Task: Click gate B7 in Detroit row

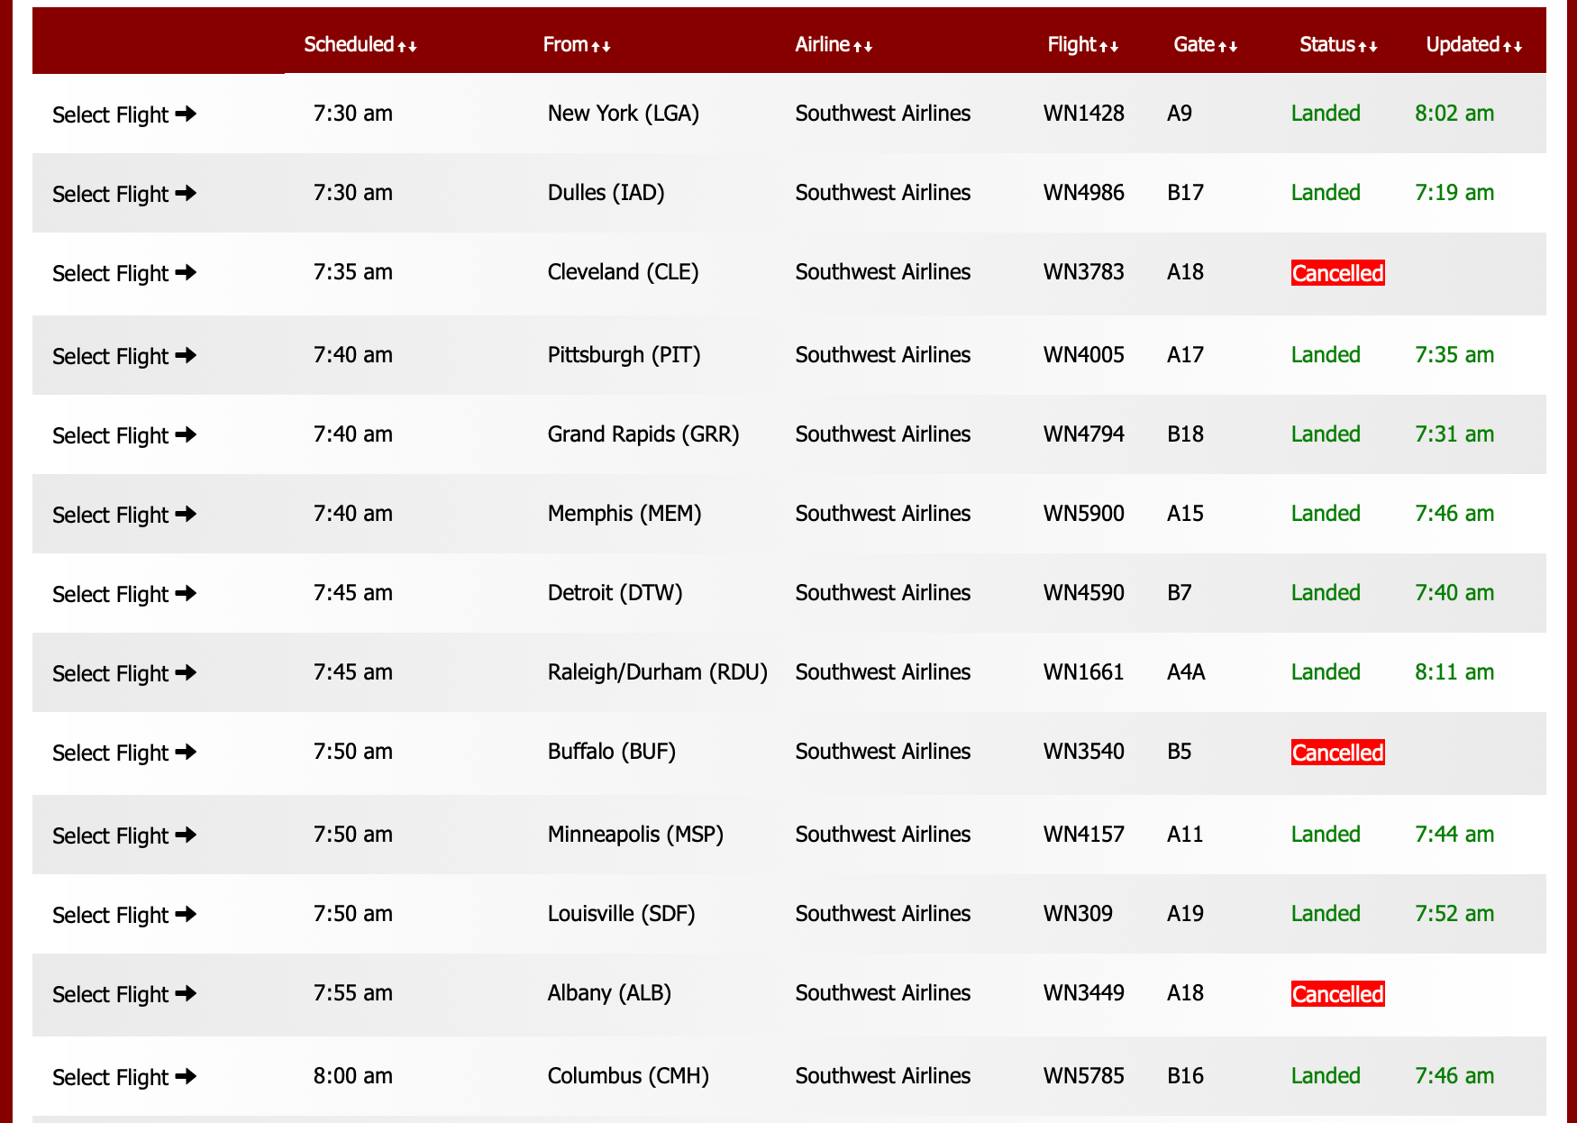Action: pos(1179,592)
